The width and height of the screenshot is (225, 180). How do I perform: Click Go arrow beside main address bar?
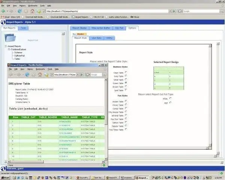tap(174, 11)
